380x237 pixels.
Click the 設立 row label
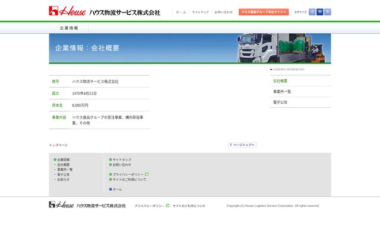click(55, 94)
